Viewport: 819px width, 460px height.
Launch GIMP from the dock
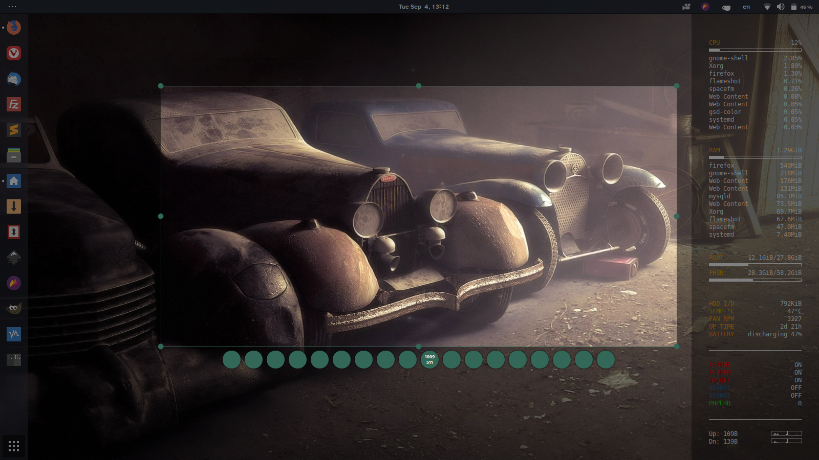point(14,308)
